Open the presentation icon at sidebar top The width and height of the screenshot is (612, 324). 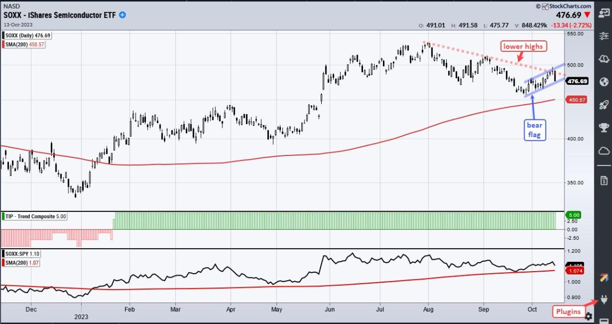pyautogui.click(x=604, y=13)
